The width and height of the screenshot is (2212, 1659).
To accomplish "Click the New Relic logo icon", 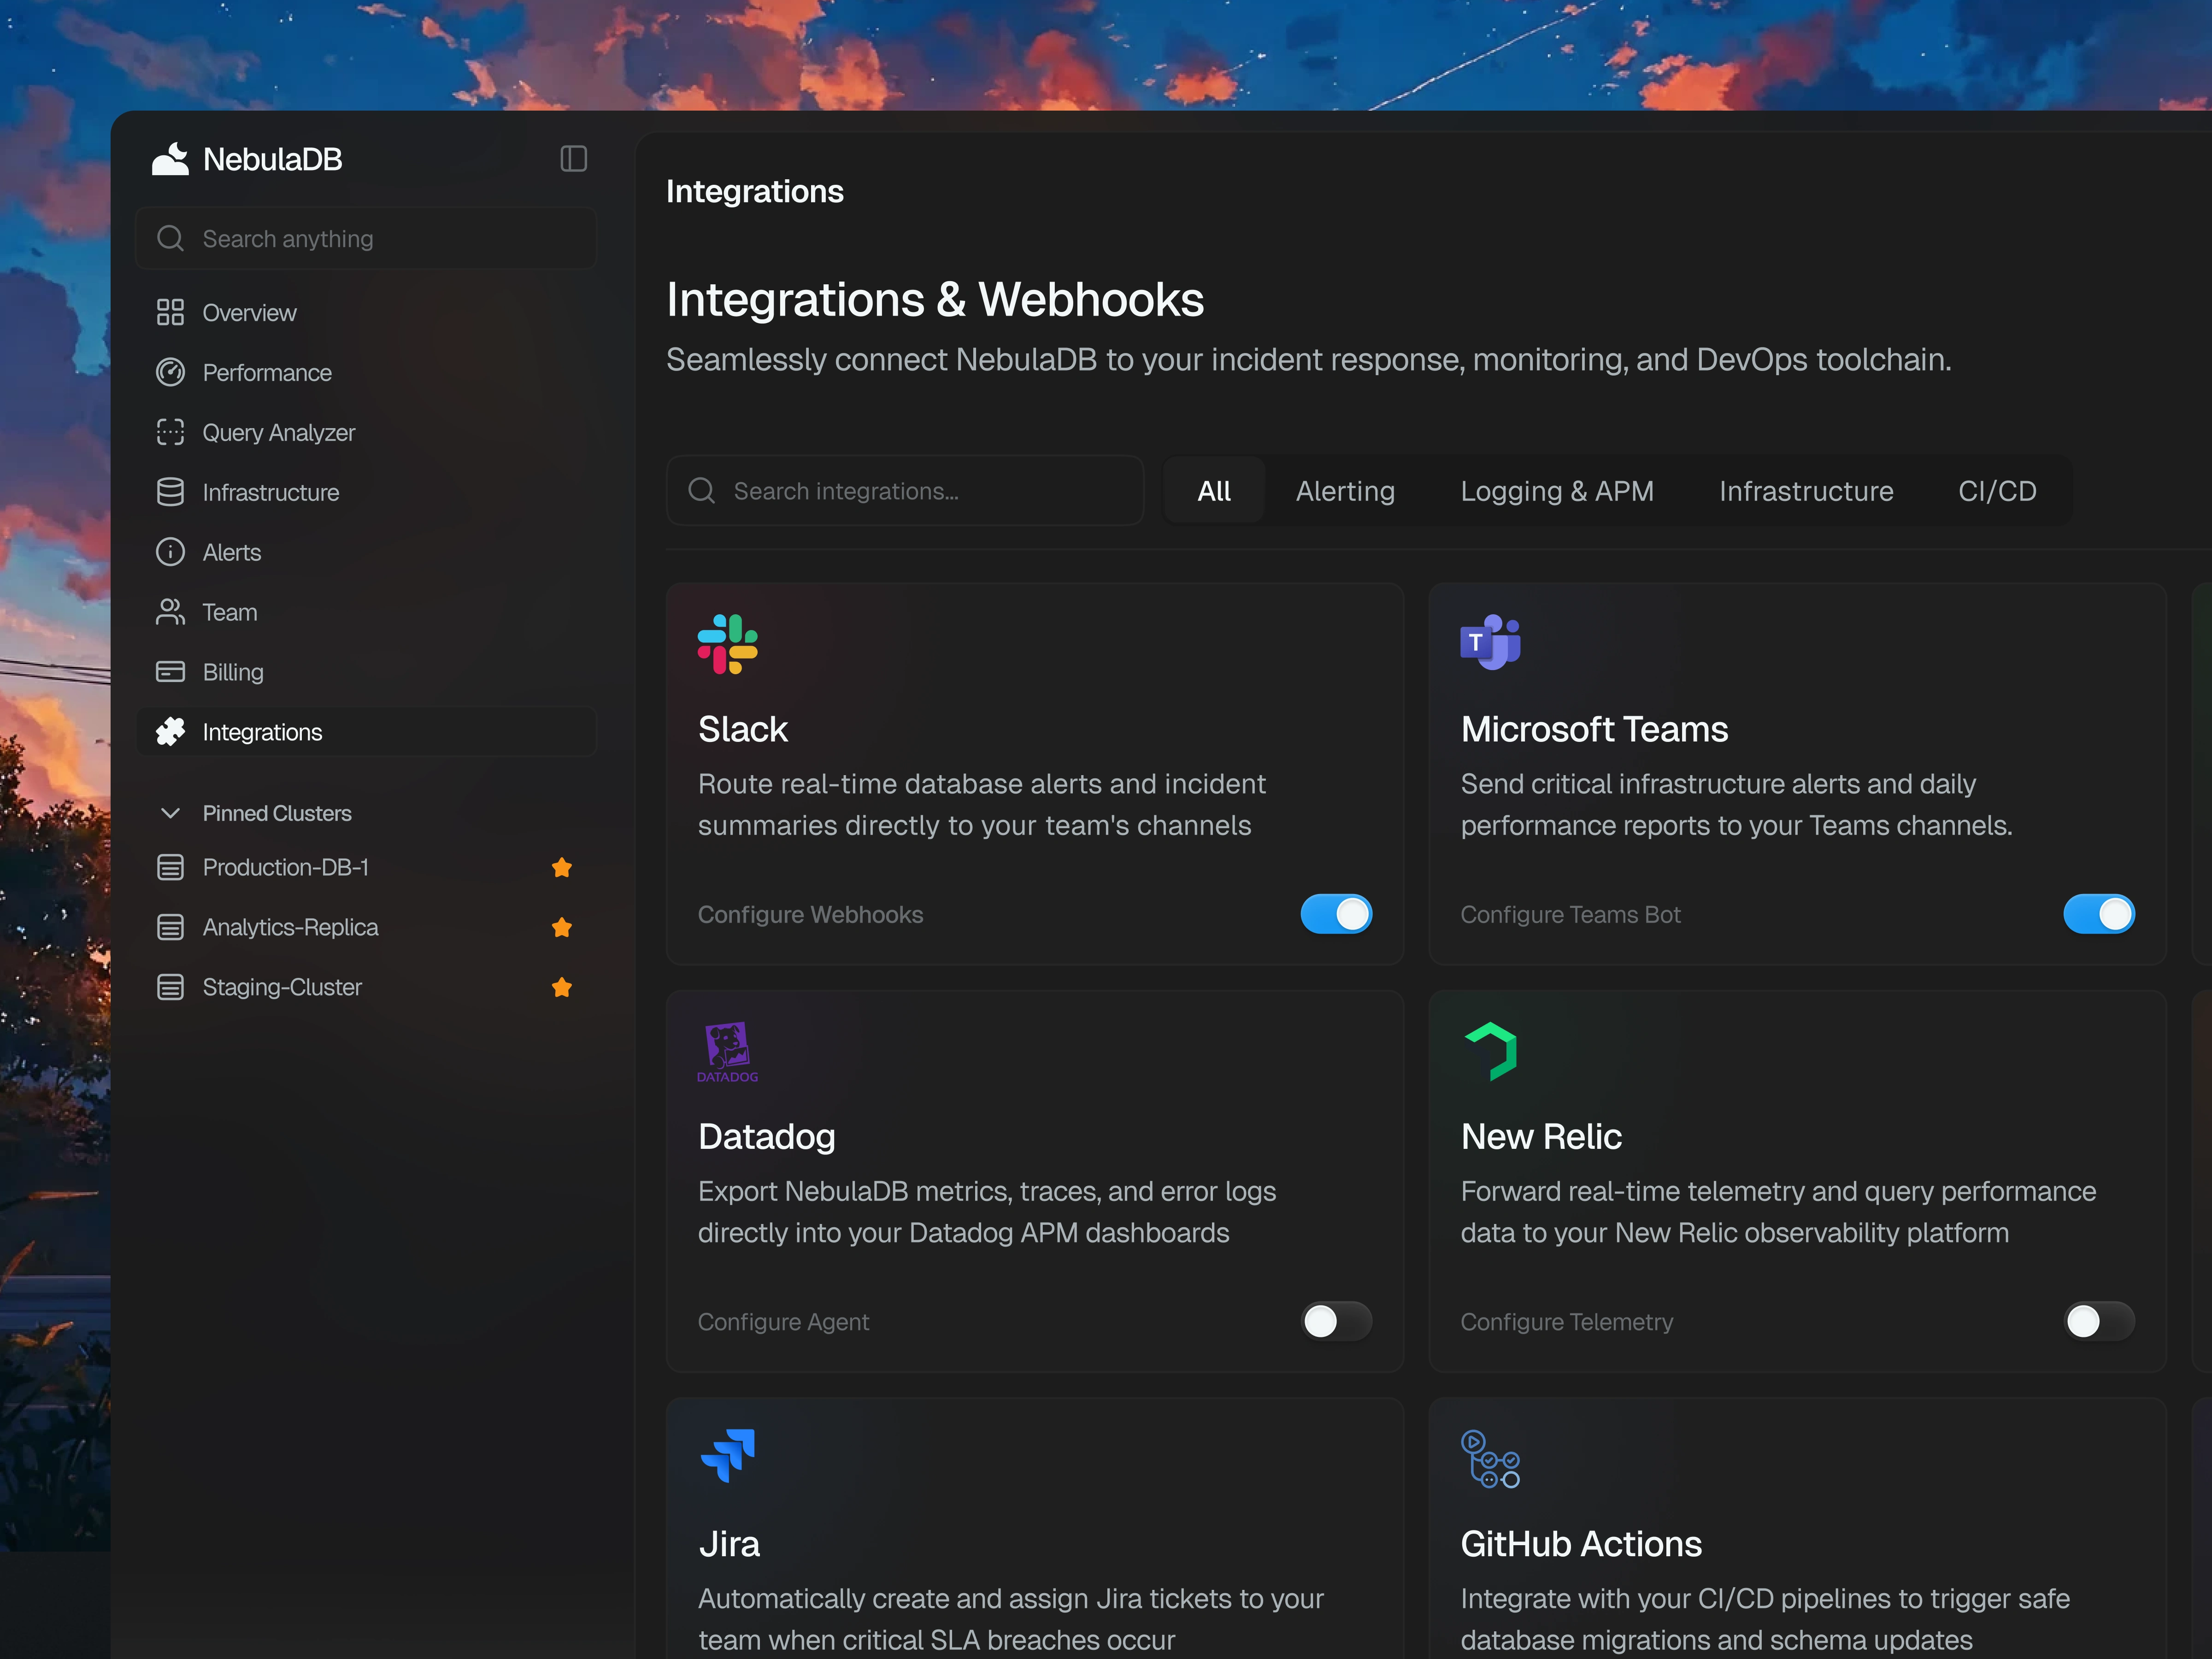I will click(x=1491, y=1051).
